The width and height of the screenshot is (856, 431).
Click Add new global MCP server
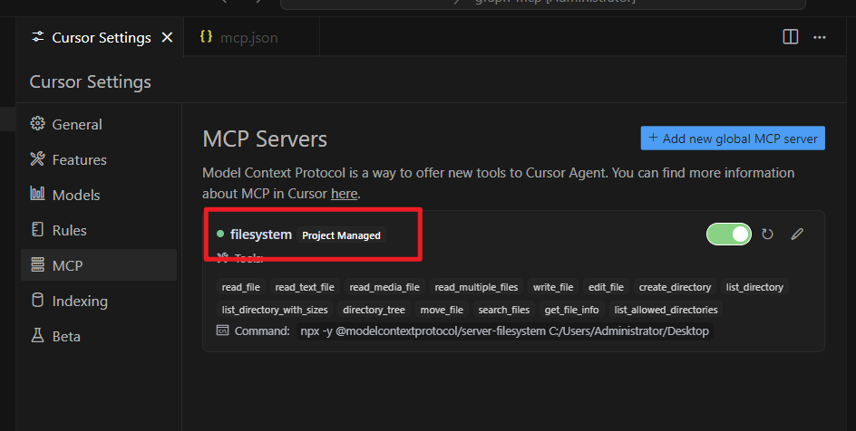(x=733, y=139)
